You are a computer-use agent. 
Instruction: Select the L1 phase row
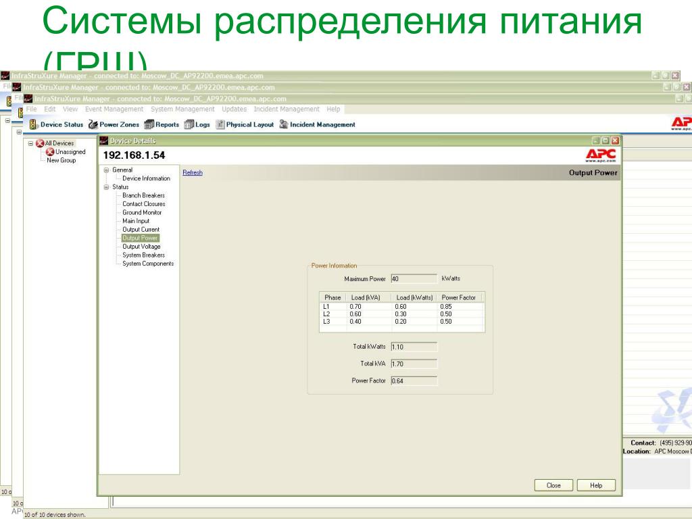point(402,307)
